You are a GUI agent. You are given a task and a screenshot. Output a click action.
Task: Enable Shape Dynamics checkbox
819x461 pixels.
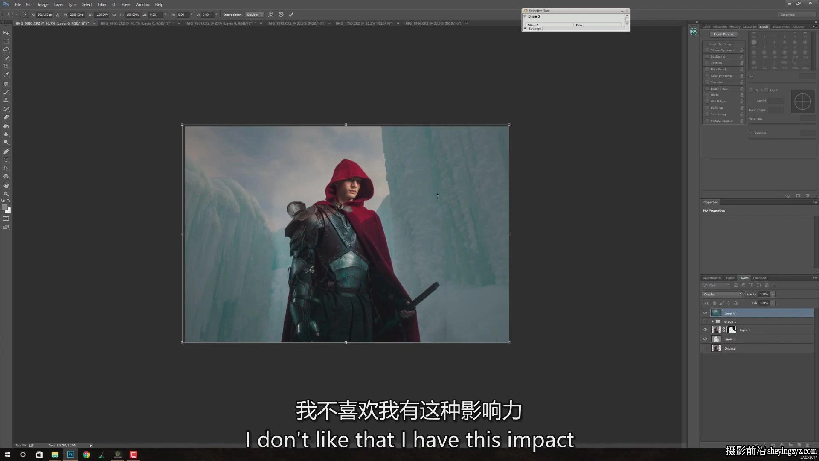click(707, 50)
